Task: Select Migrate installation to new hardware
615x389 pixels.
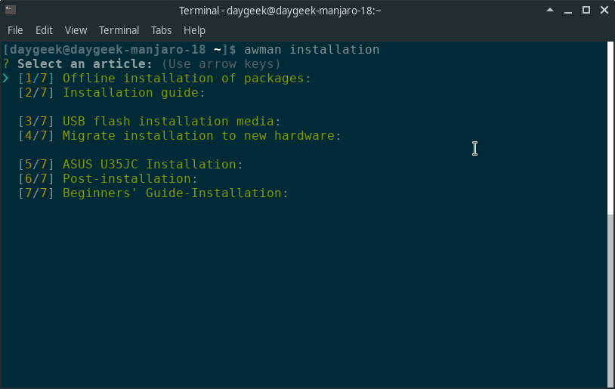Action: (x=202, y=136)
